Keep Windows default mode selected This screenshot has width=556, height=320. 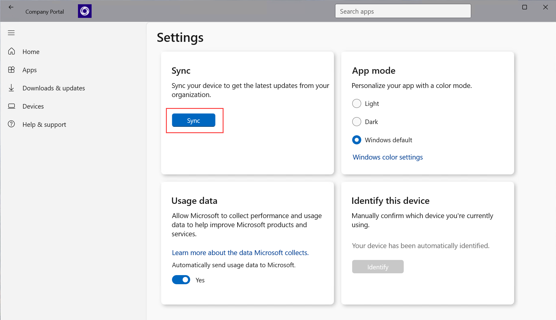coord(357,140)
